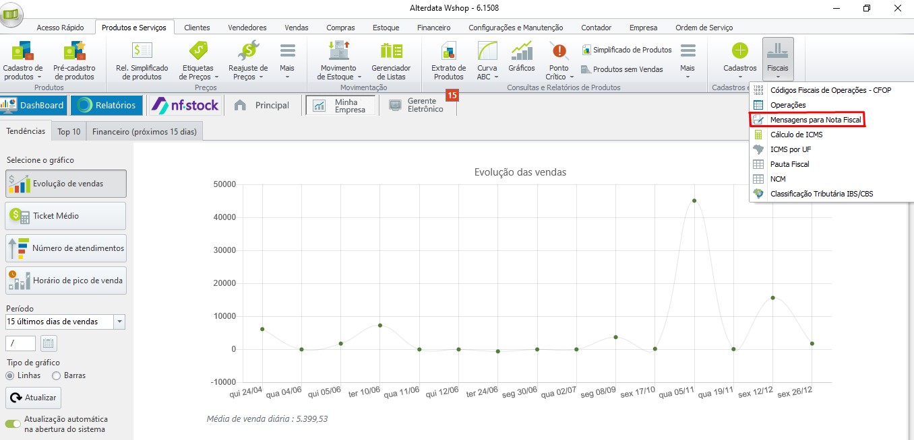Click the Atualizar button

(33, 398)
